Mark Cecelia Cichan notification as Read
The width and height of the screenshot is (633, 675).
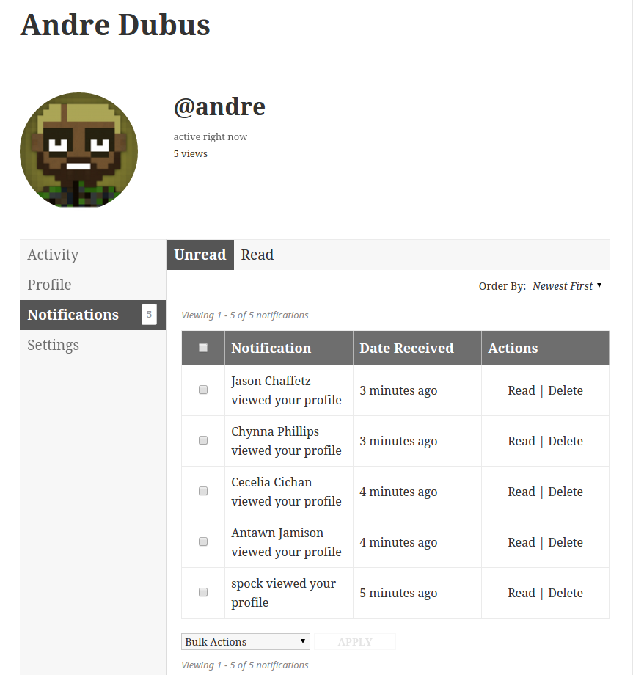[522, 492]
